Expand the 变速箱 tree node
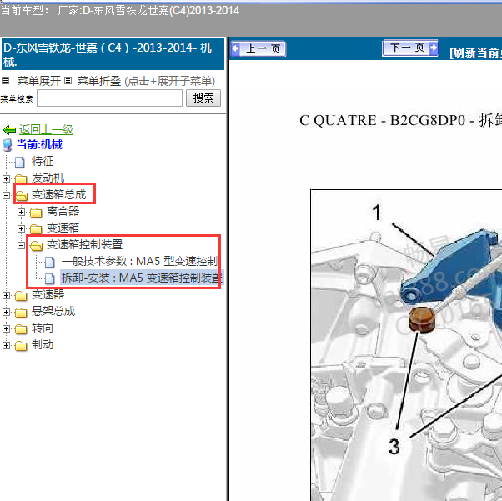This screenshot has height=501, width=502. (x=21, y=228)
